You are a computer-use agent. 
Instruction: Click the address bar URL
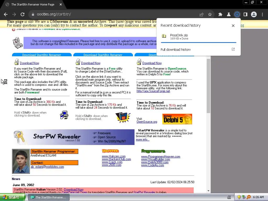(54, 14)
